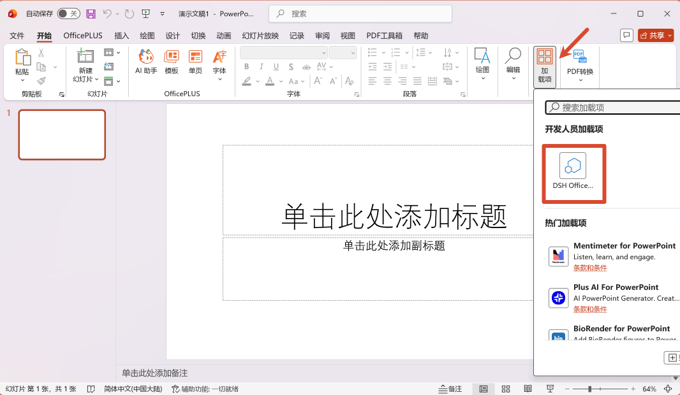Viewport: 680px width, 395px height.
Task: Open the Change Case (Aa) dropdown
Action: tap(297, 81)
